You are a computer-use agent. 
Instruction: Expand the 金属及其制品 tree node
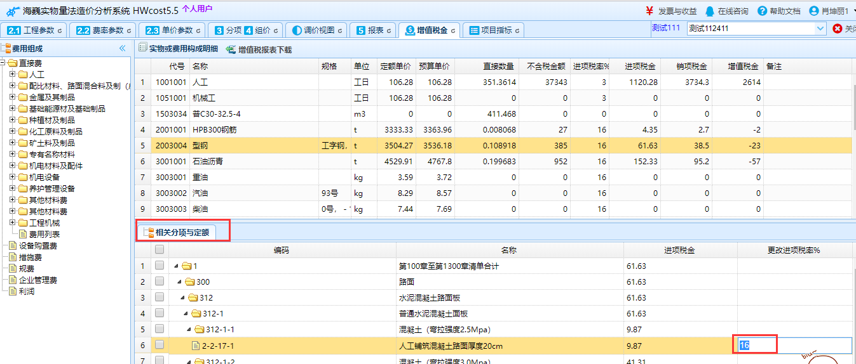(13, 97)
